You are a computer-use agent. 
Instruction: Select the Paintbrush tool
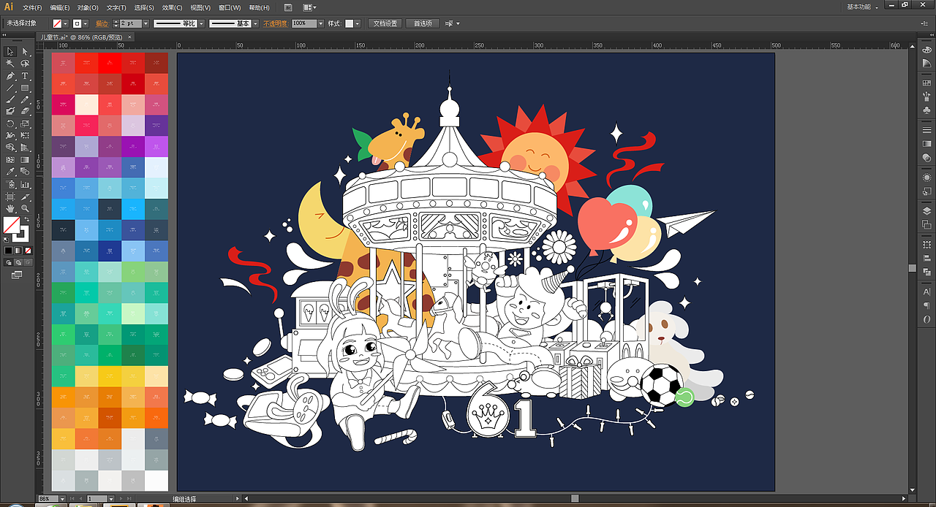(x=10, y=99)
